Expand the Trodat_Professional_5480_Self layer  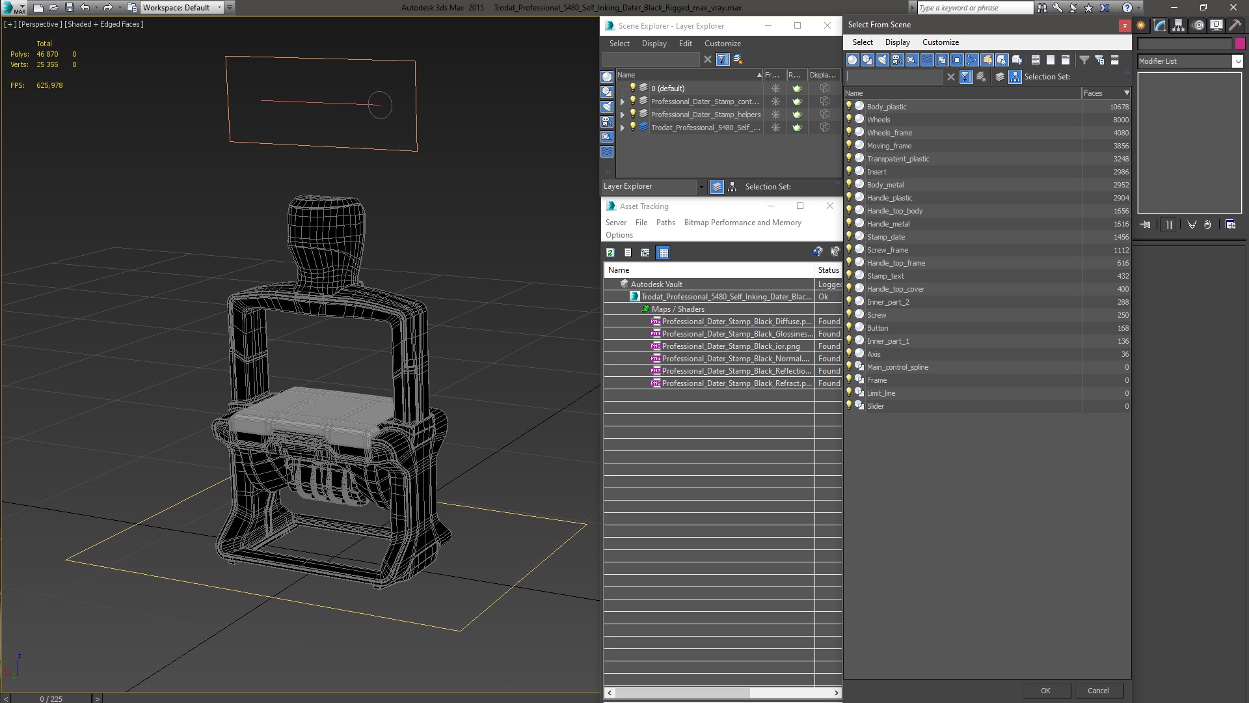pos(623,128)
